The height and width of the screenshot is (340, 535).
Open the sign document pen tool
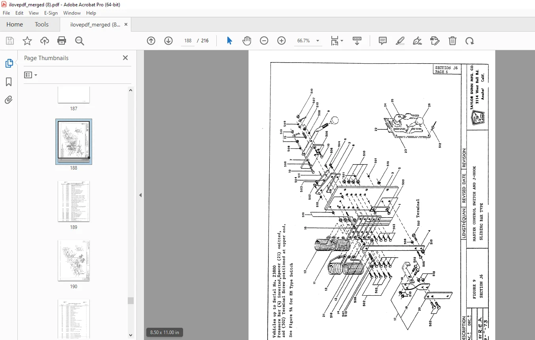coord(417,41)
